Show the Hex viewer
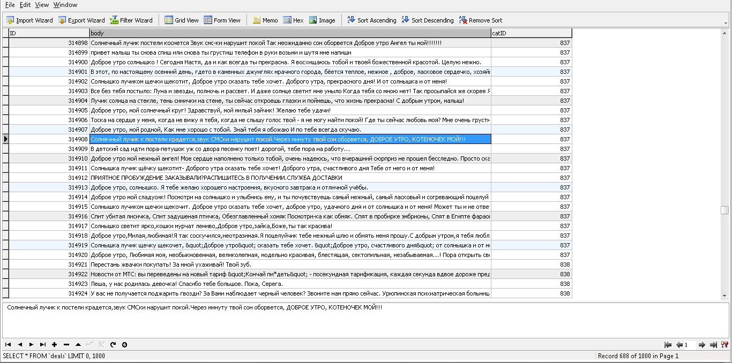The height and width of the screenshot is (363, 732). click(x=293, y=20)
